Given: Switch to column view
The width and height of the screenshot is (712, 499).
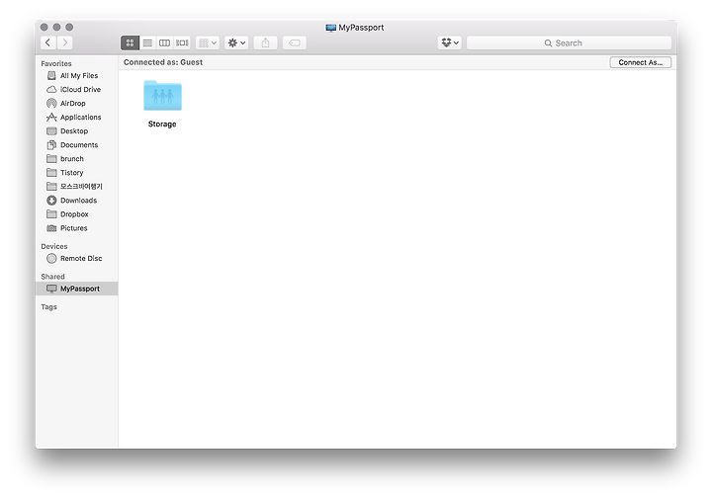Looking at the screenshot, I should pyautogui.click(x=164, y=42).
